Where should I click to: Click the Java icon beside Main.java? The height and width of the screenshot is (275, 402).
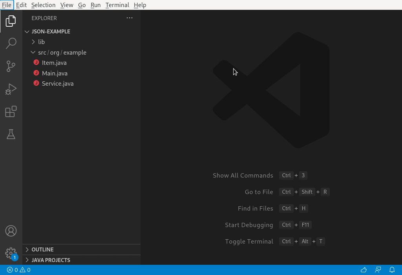36,73
